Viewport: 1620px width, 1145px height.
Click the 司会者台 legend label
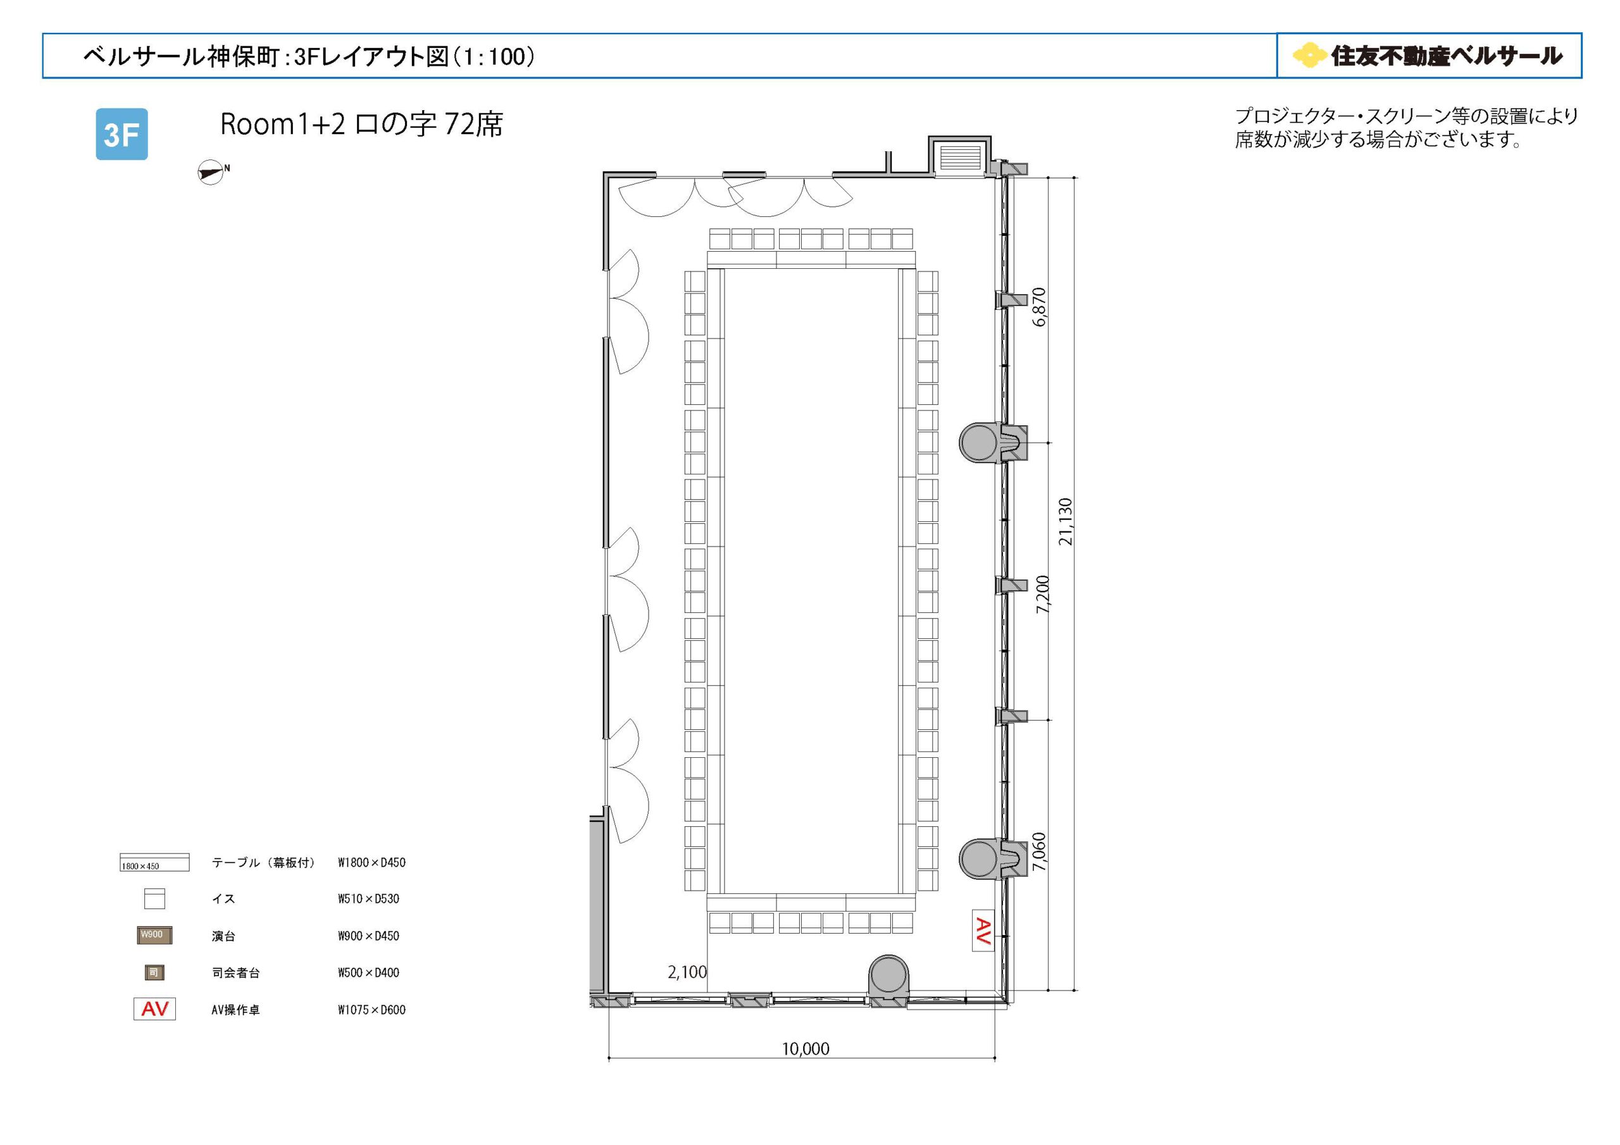[x=235, y=973]
